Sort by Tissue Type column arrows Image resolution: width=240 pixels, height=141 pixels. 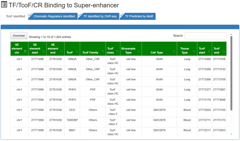coord(194,51)
